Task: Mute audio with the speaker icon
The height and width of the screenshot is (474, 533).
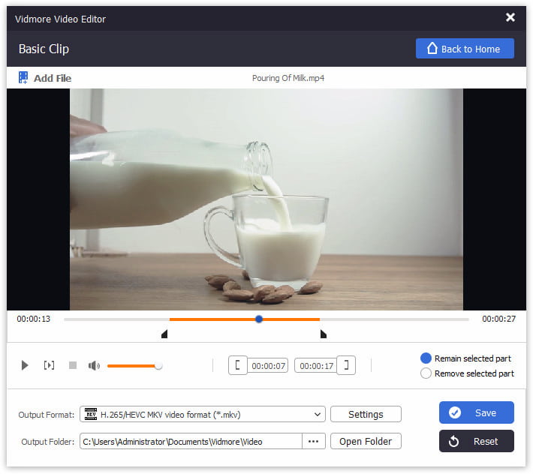Action: [x=94, y=365]
